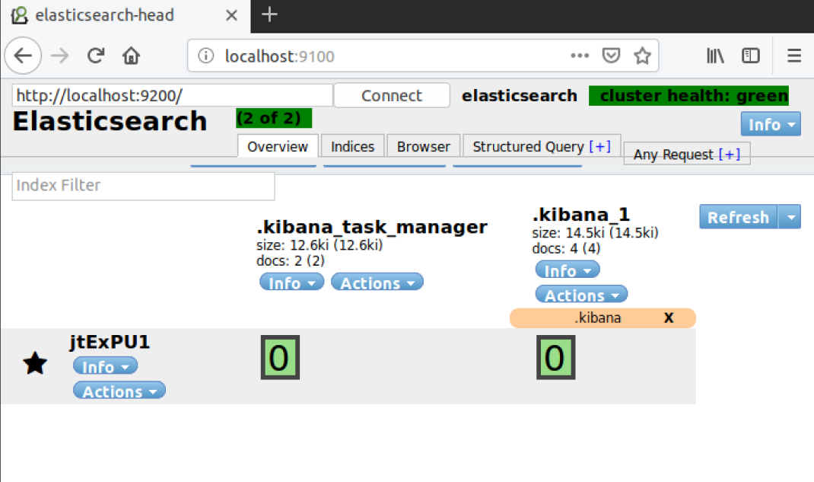Expand the Refresh interval dropdown arrow
The width and height of the screenshot is (814, 482).
[x=790, y=217]
